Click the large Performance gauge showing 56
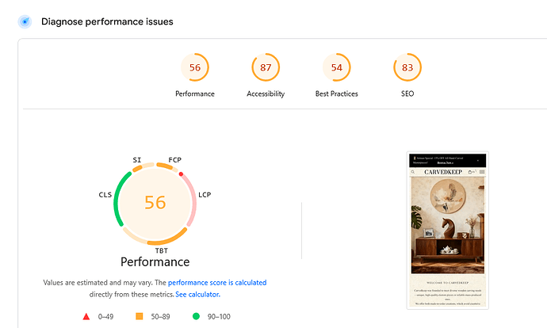 tap(155, 203)
